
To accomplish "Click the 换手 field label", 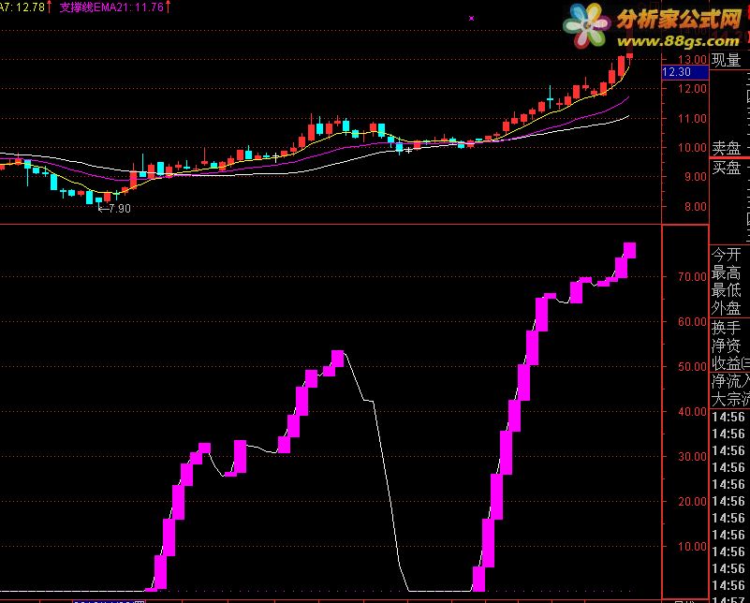I will tap(726, 328).
